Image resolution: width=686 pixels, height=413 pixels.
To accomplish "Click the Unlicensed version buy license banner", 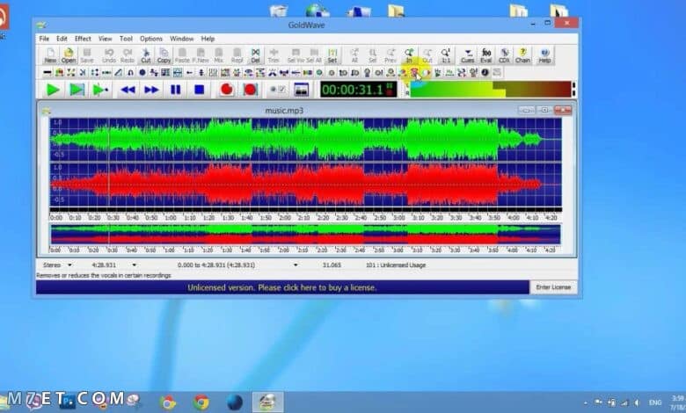I will tap(282, 287).
